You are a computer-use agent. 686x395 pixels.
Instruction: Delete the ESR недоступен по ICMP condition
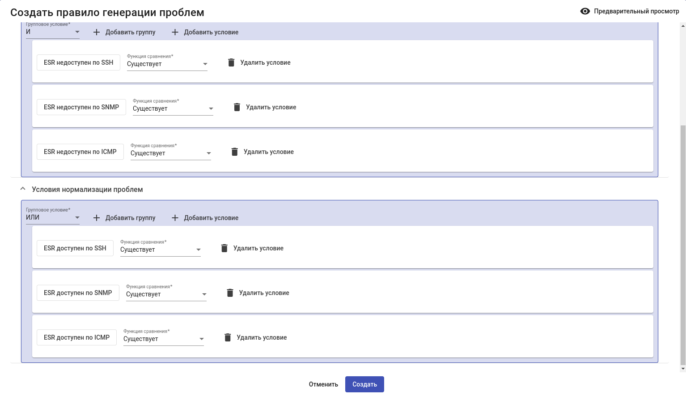point(235,152)
